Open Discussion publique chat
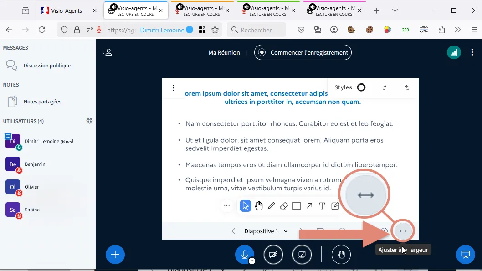Viewport: 482px width, 271px height. 48,66
